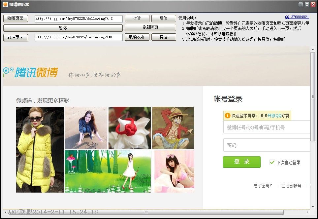
Task: Click the Tencent Weibo logo
Action: coord(30,72)
